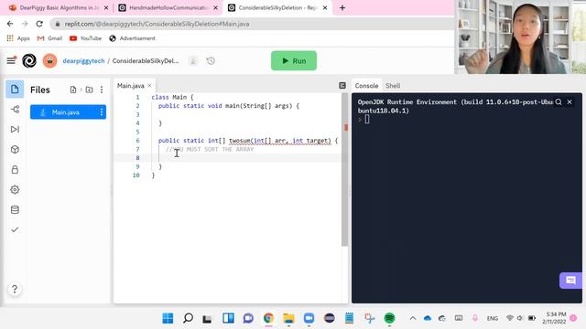Open the Version control sidebar icon

point(15,110)
